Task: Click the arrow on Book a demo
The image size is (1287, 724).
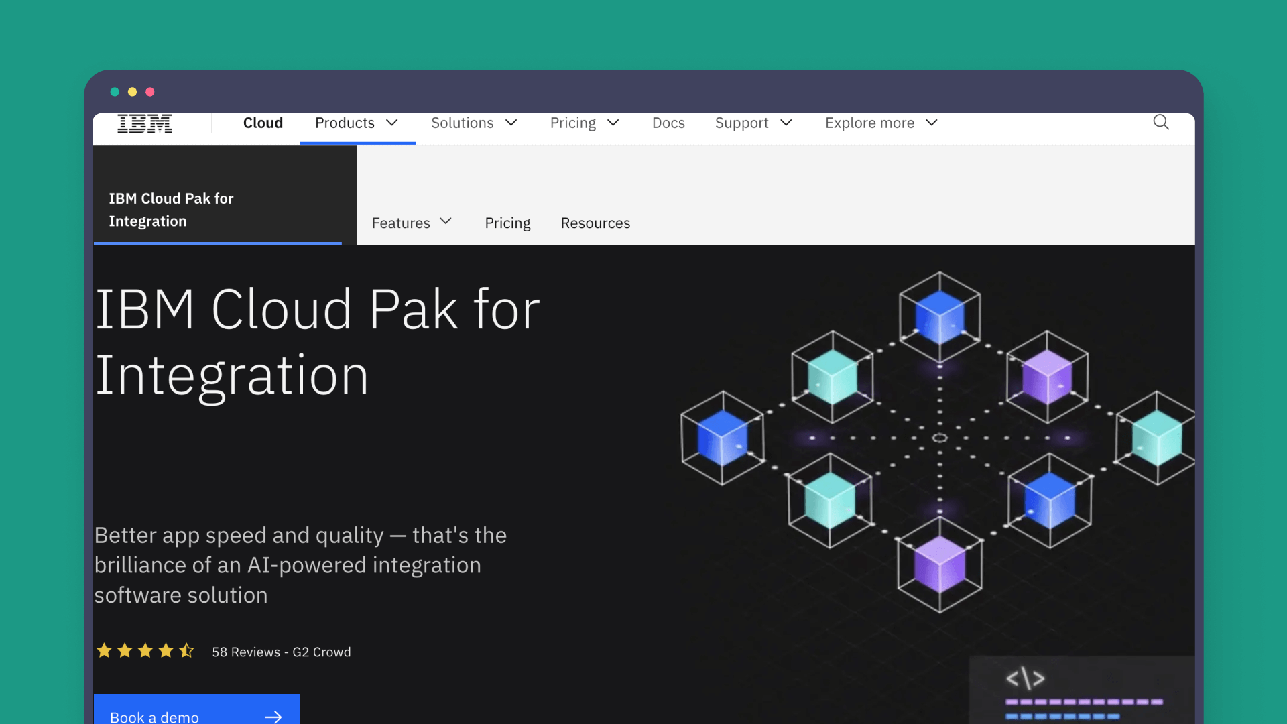Action: [x=273, y=717]
